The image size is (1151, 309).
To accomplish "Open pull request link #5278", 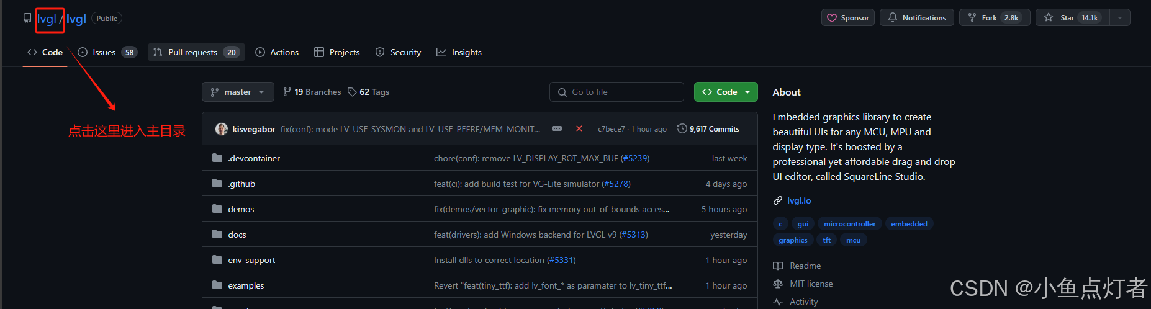I will (x=616, y=184).
